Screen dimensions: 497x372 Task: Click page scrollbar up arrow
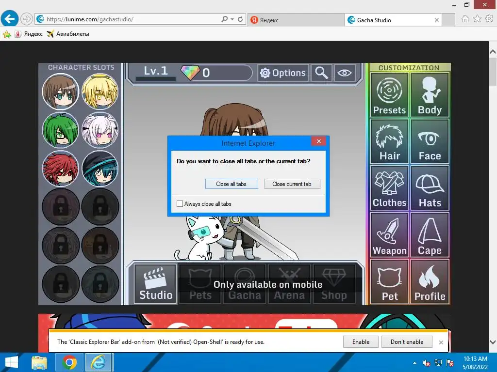tap(493, 51)
